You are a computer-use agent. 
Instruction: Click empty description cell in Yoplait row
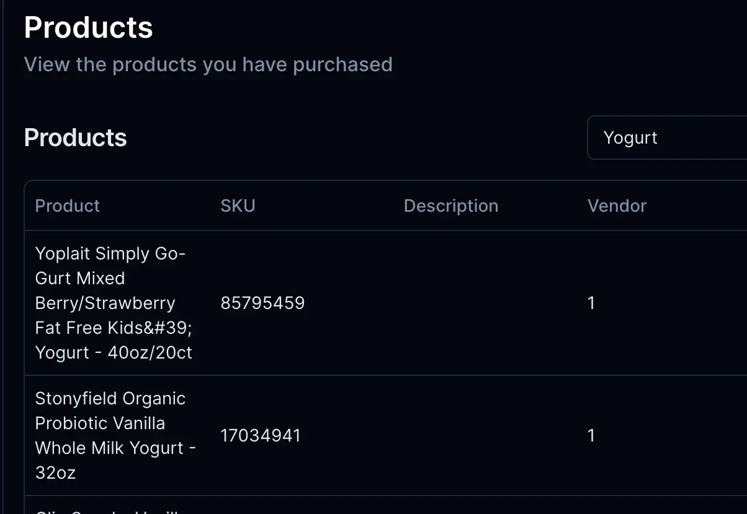coord(485,303)
